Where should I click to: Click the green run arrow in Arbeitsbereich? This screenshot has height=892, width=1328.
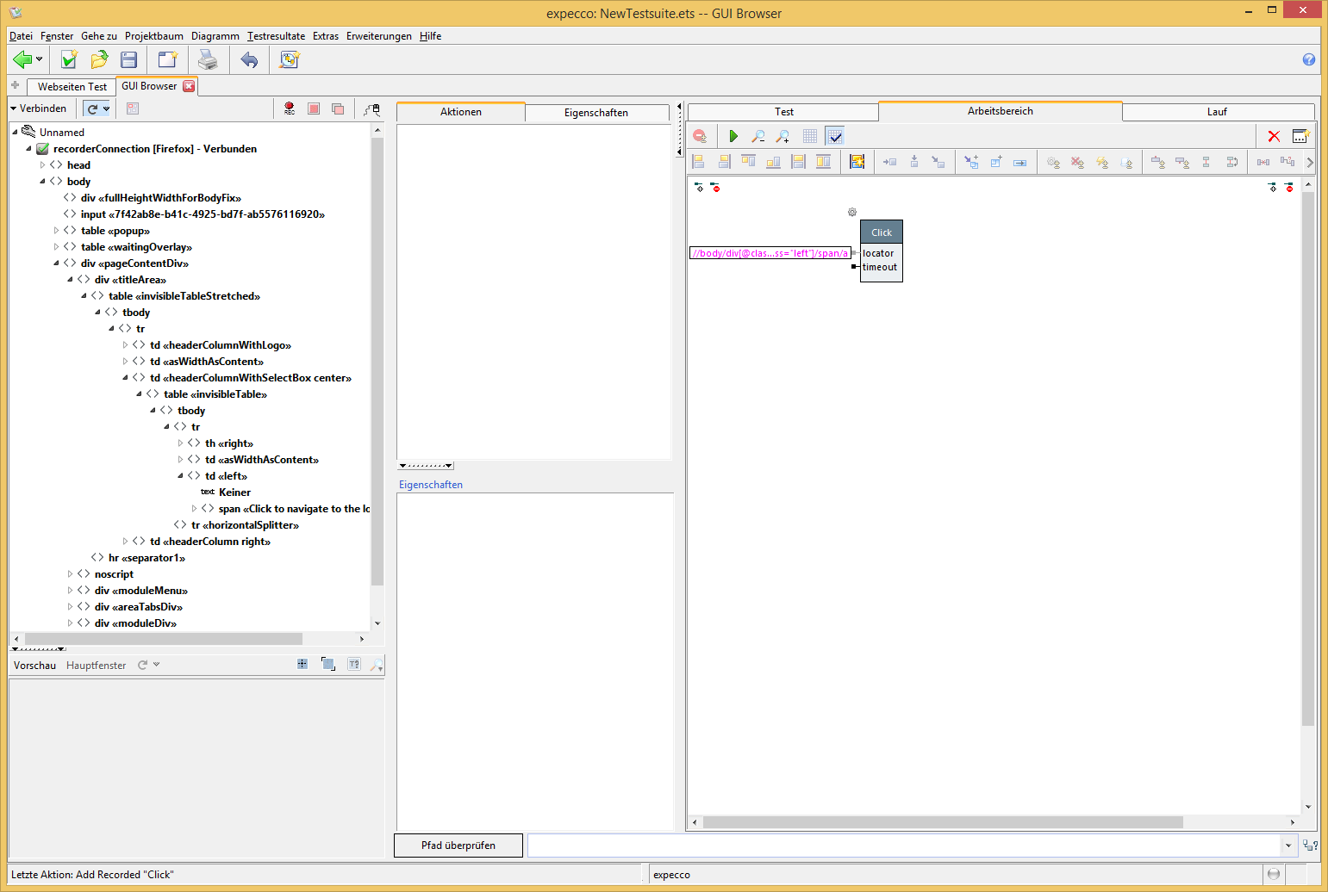(733, 136)
